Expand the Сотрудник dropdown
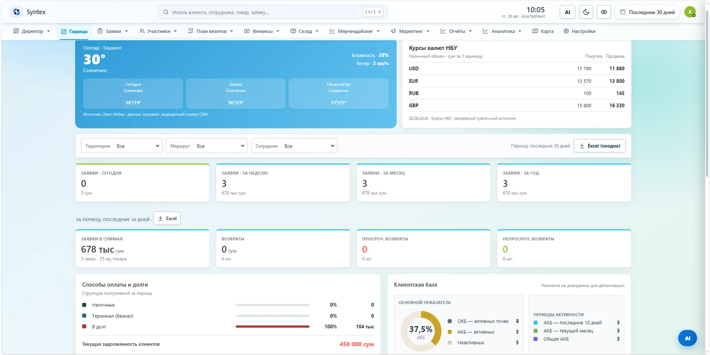710x355 pixels. tap(294, 146)
